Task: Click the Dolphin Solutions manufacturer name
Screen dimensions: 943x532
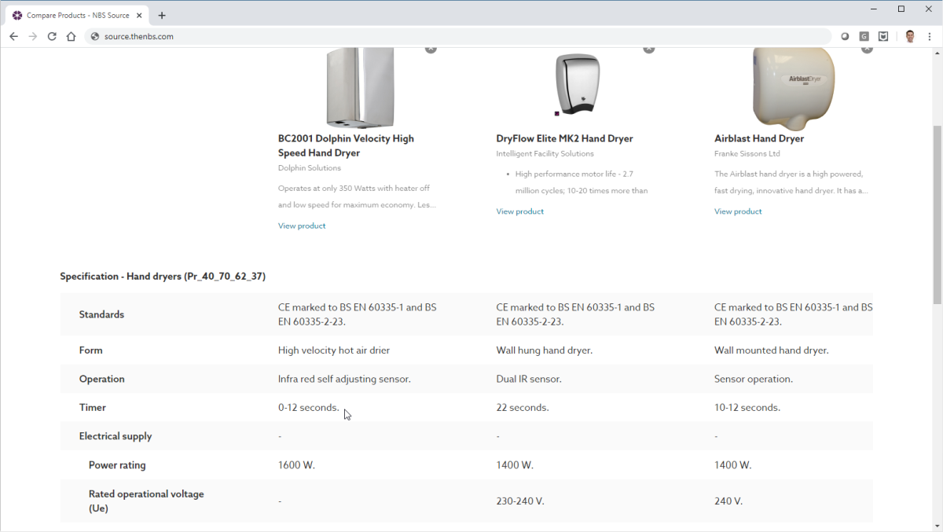Action: 310,168
